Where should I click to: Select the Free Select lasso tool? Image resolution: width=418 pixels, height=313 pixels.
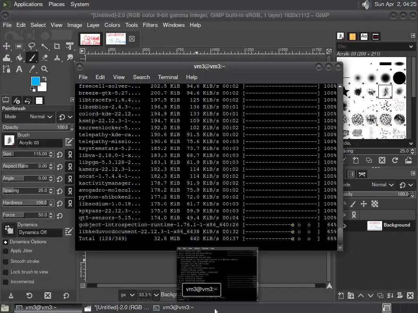tap(32, 46)
